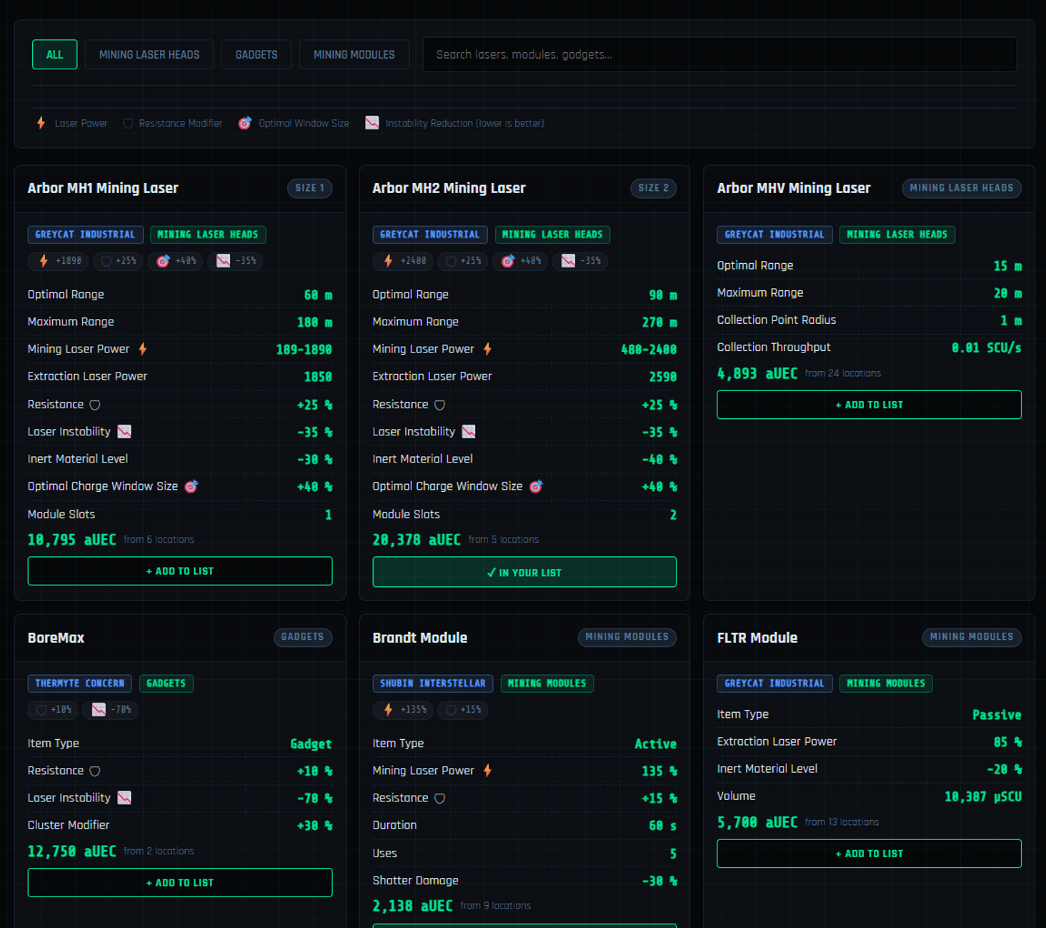Click the Resistance Modifier legend shield icon

[x=128, y=123]
